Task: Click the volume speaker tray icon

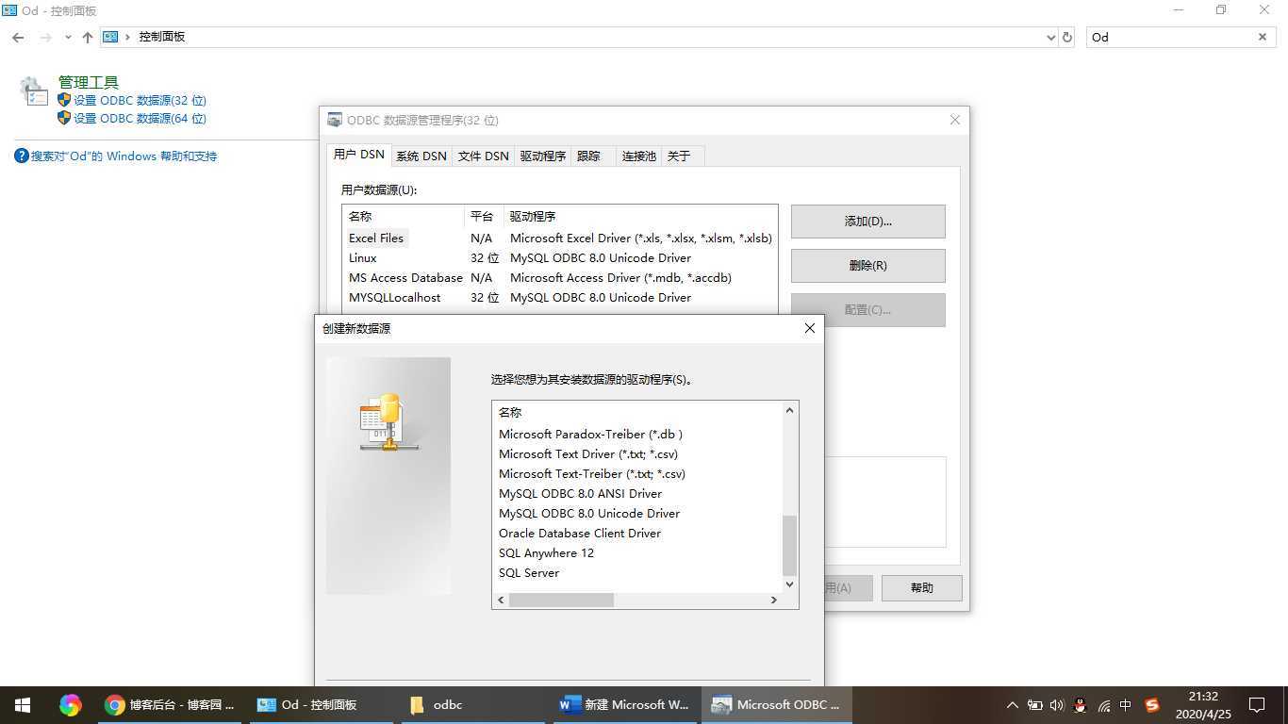Action: (x=1056, y=704)
